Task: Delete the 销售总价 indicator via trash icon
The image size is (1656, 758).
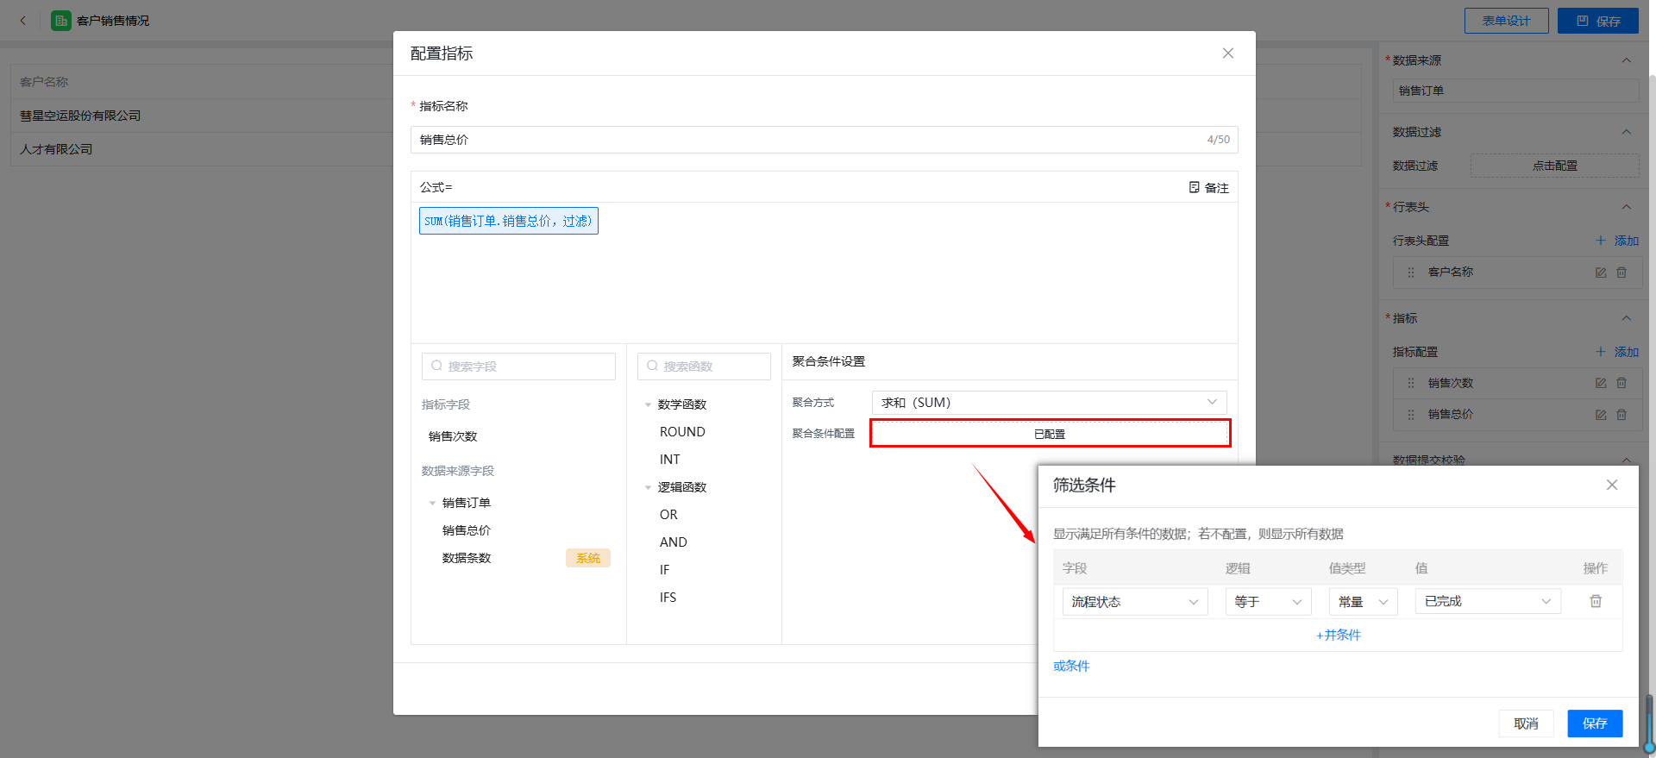Action: click(1621, 415)
